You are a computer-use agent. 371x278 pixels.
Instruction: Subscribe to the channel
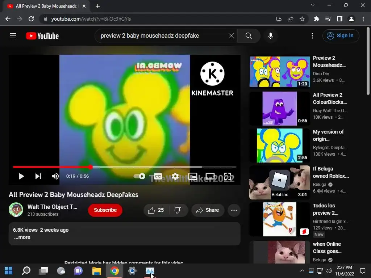click(x=105, y=210)
